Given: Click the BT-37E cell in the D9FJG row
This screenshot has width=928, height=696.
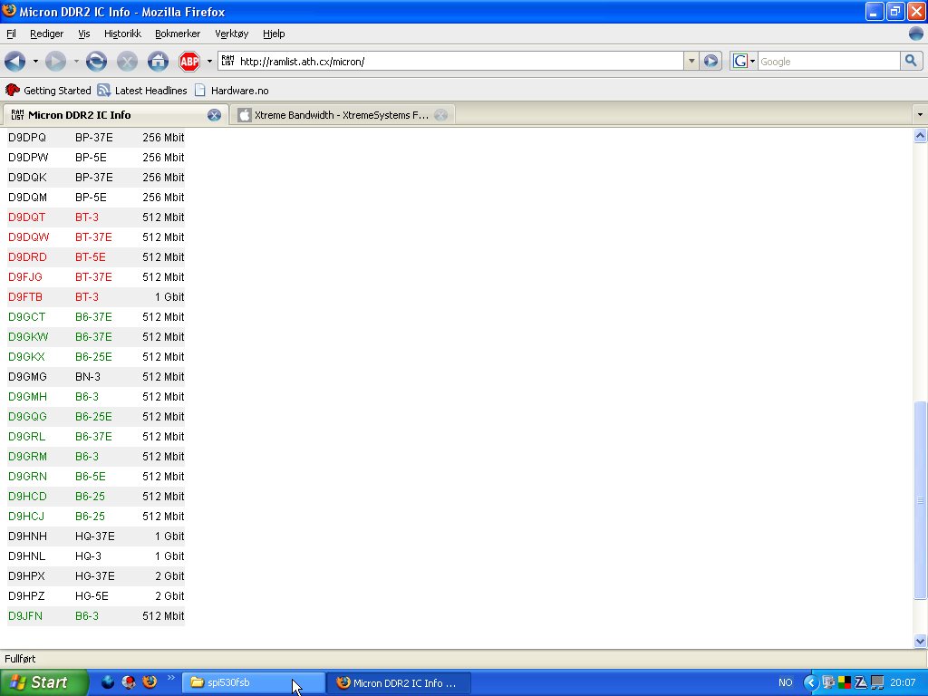Looking at the screenshot, I should pyautogui.click(x=93, y=277).
